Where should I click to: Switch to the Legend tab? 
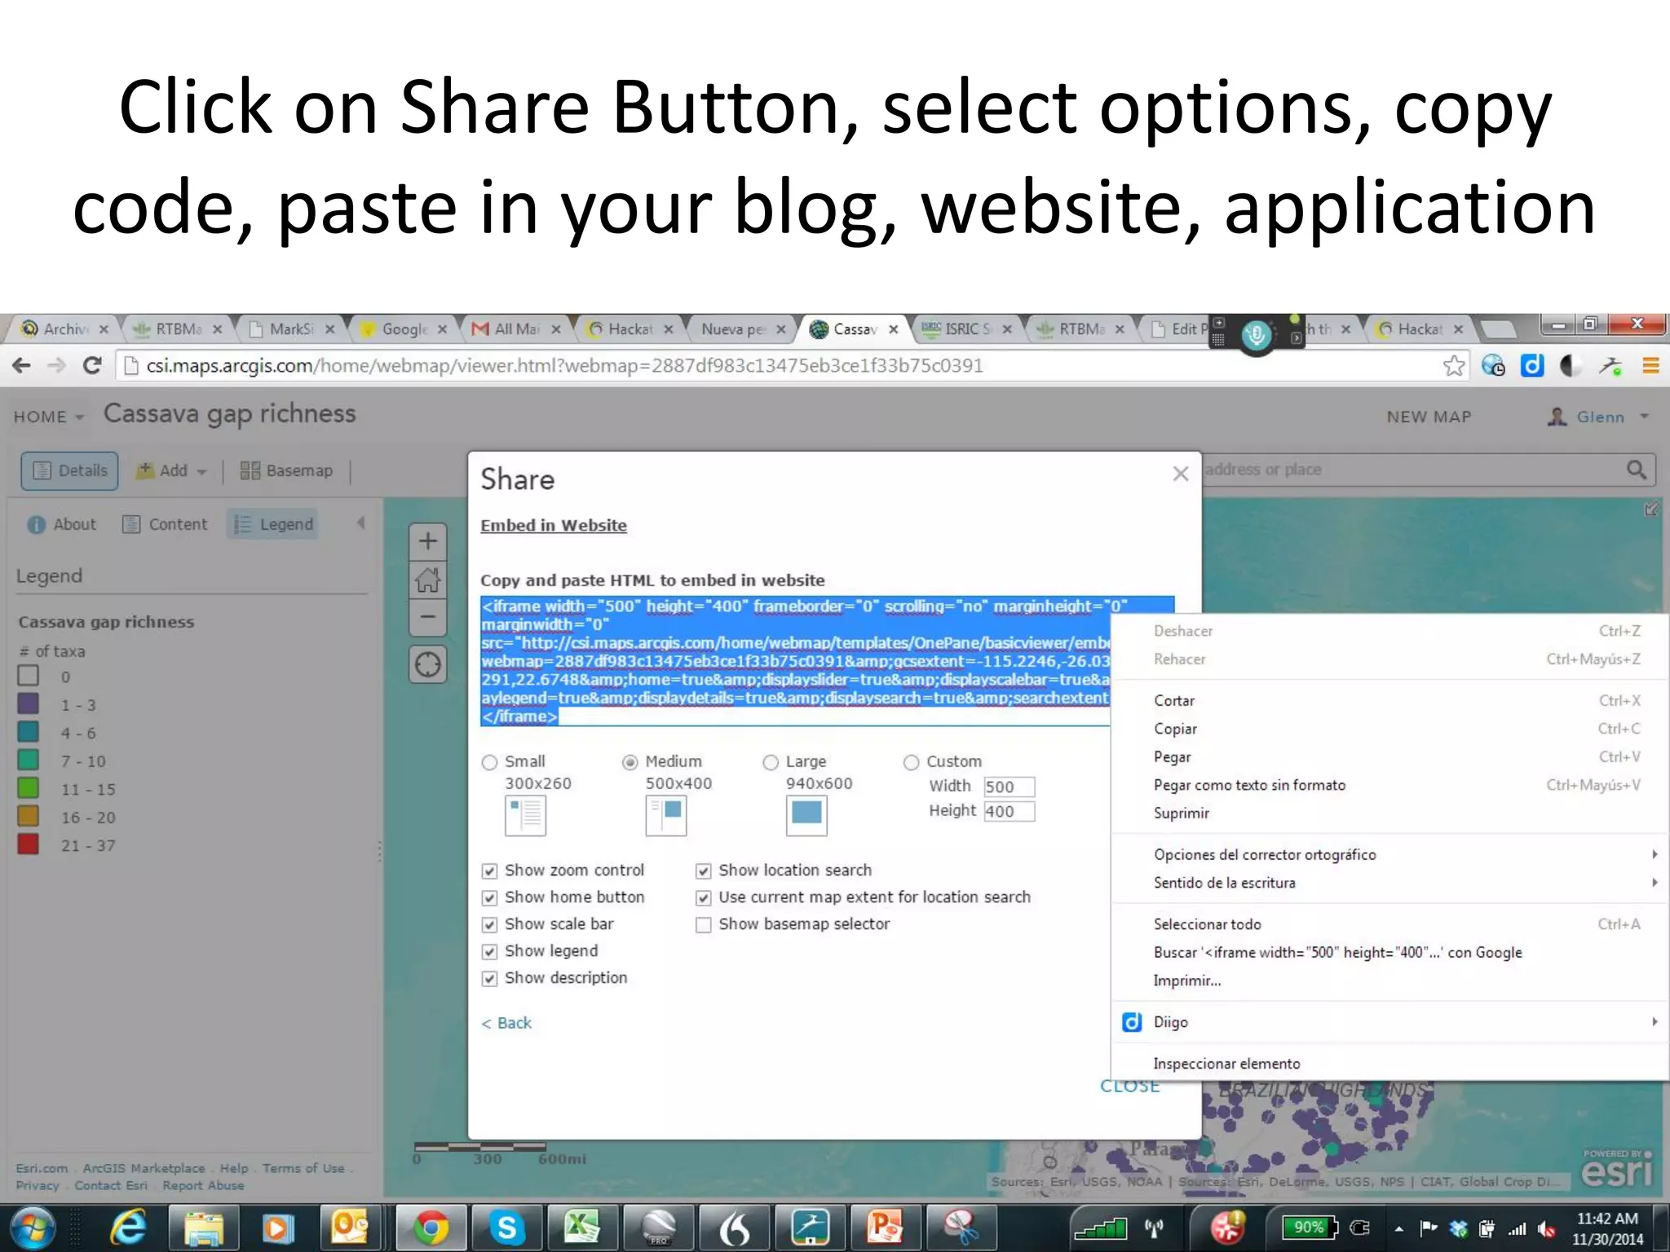pyautogui.click(x=273, y=524)
